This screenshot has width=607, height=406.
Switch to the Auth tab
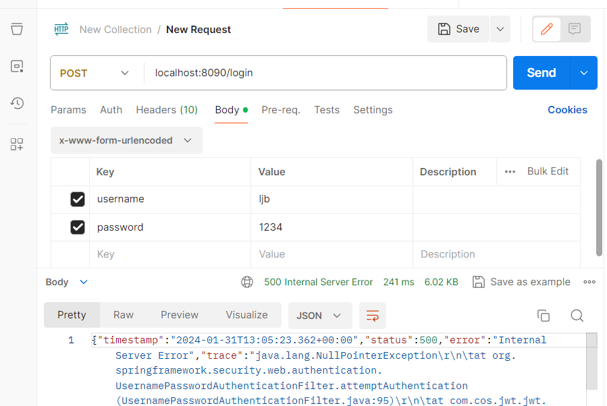click(111, 110)
